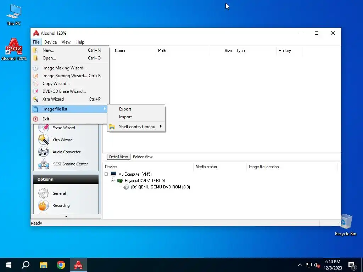Launch Image Making Wizard from menu

click(x=70, y=68)
